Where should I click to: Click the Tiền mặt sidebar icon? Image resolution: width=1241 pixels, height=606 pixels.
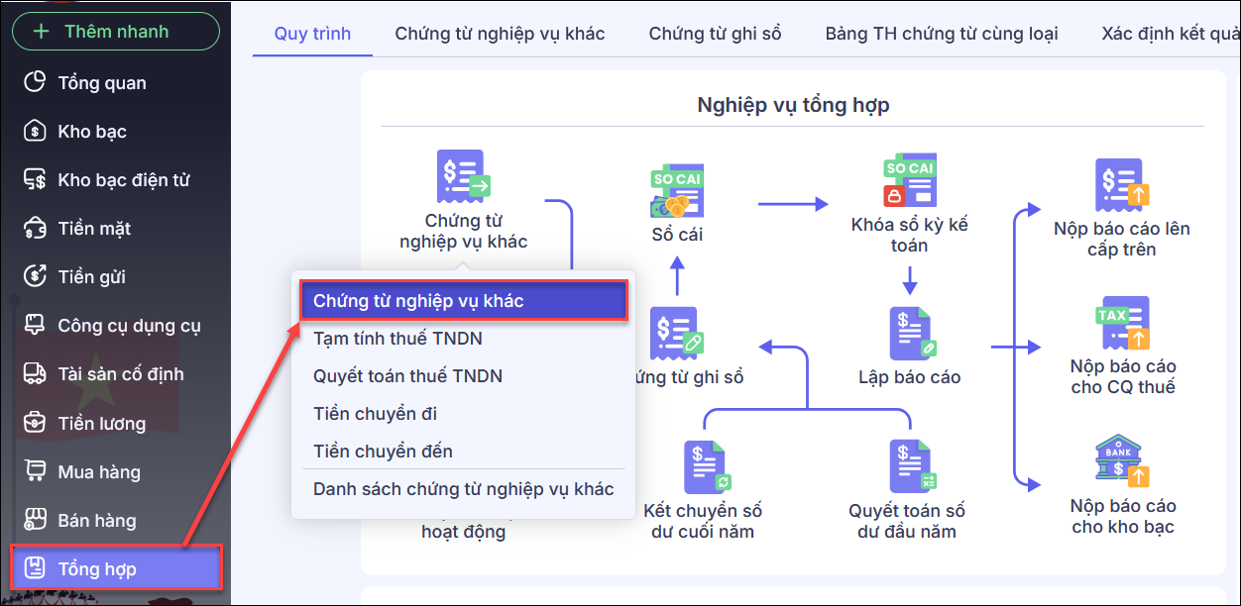pos(35,228)
